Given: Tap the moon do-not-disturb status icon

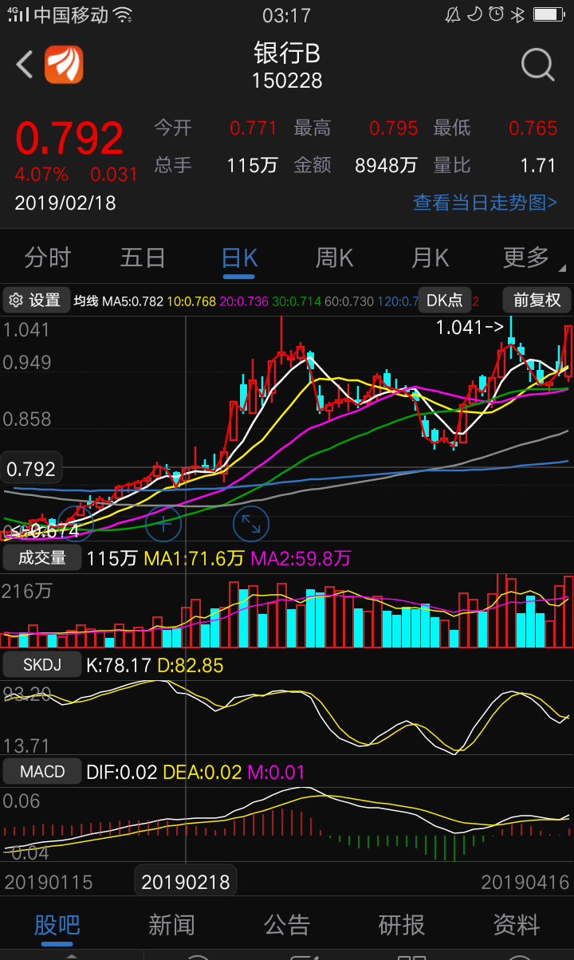Looking at the screenshot, I should (x=474, y=14).
